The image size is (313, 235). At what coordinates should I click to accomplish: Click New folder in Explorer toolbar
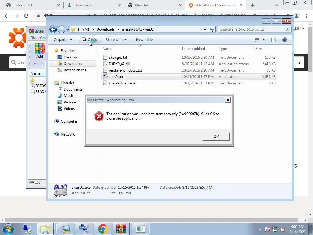pyautogui.click(x=145, y=40)
